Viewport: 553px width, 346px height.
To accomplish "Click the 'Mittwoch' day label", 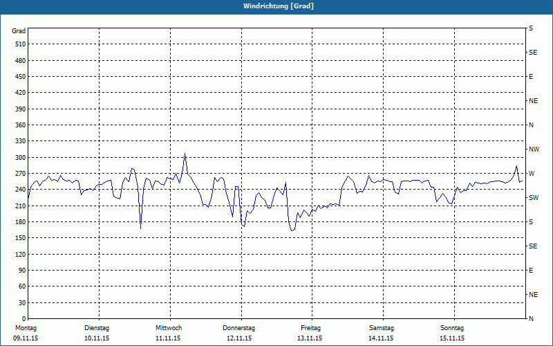I will pyautogui.click(x=169, y=328).
